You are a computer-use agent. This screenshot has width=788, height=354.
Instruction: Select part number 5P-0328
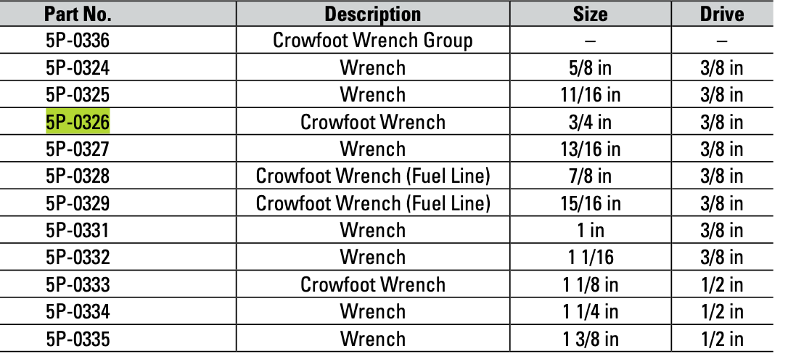(x=78, y=176)
